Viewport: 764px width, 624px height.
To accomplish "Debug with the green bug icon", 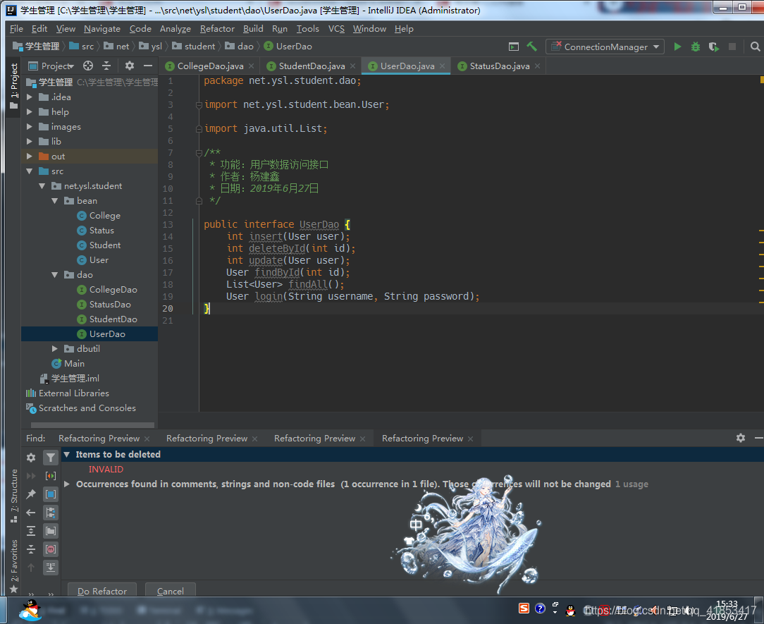I will 696,47.
